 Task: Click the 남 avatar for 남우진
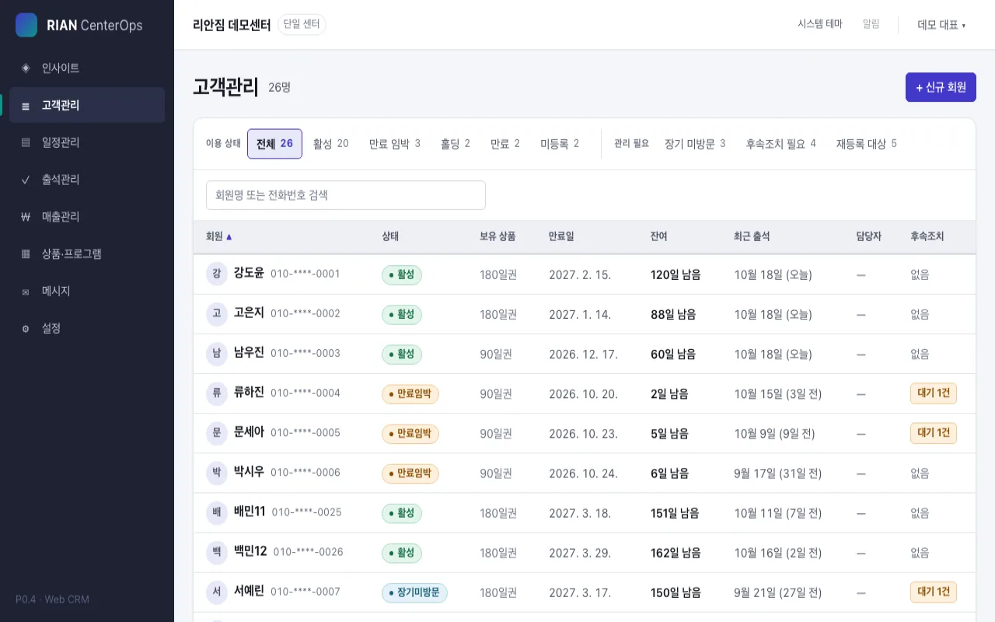(217, 353)
